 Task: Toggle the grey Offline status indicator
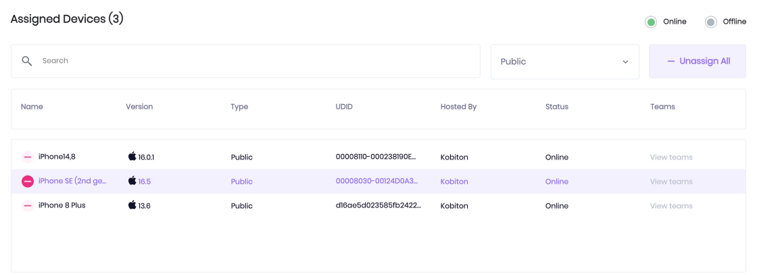pos(710,22)
